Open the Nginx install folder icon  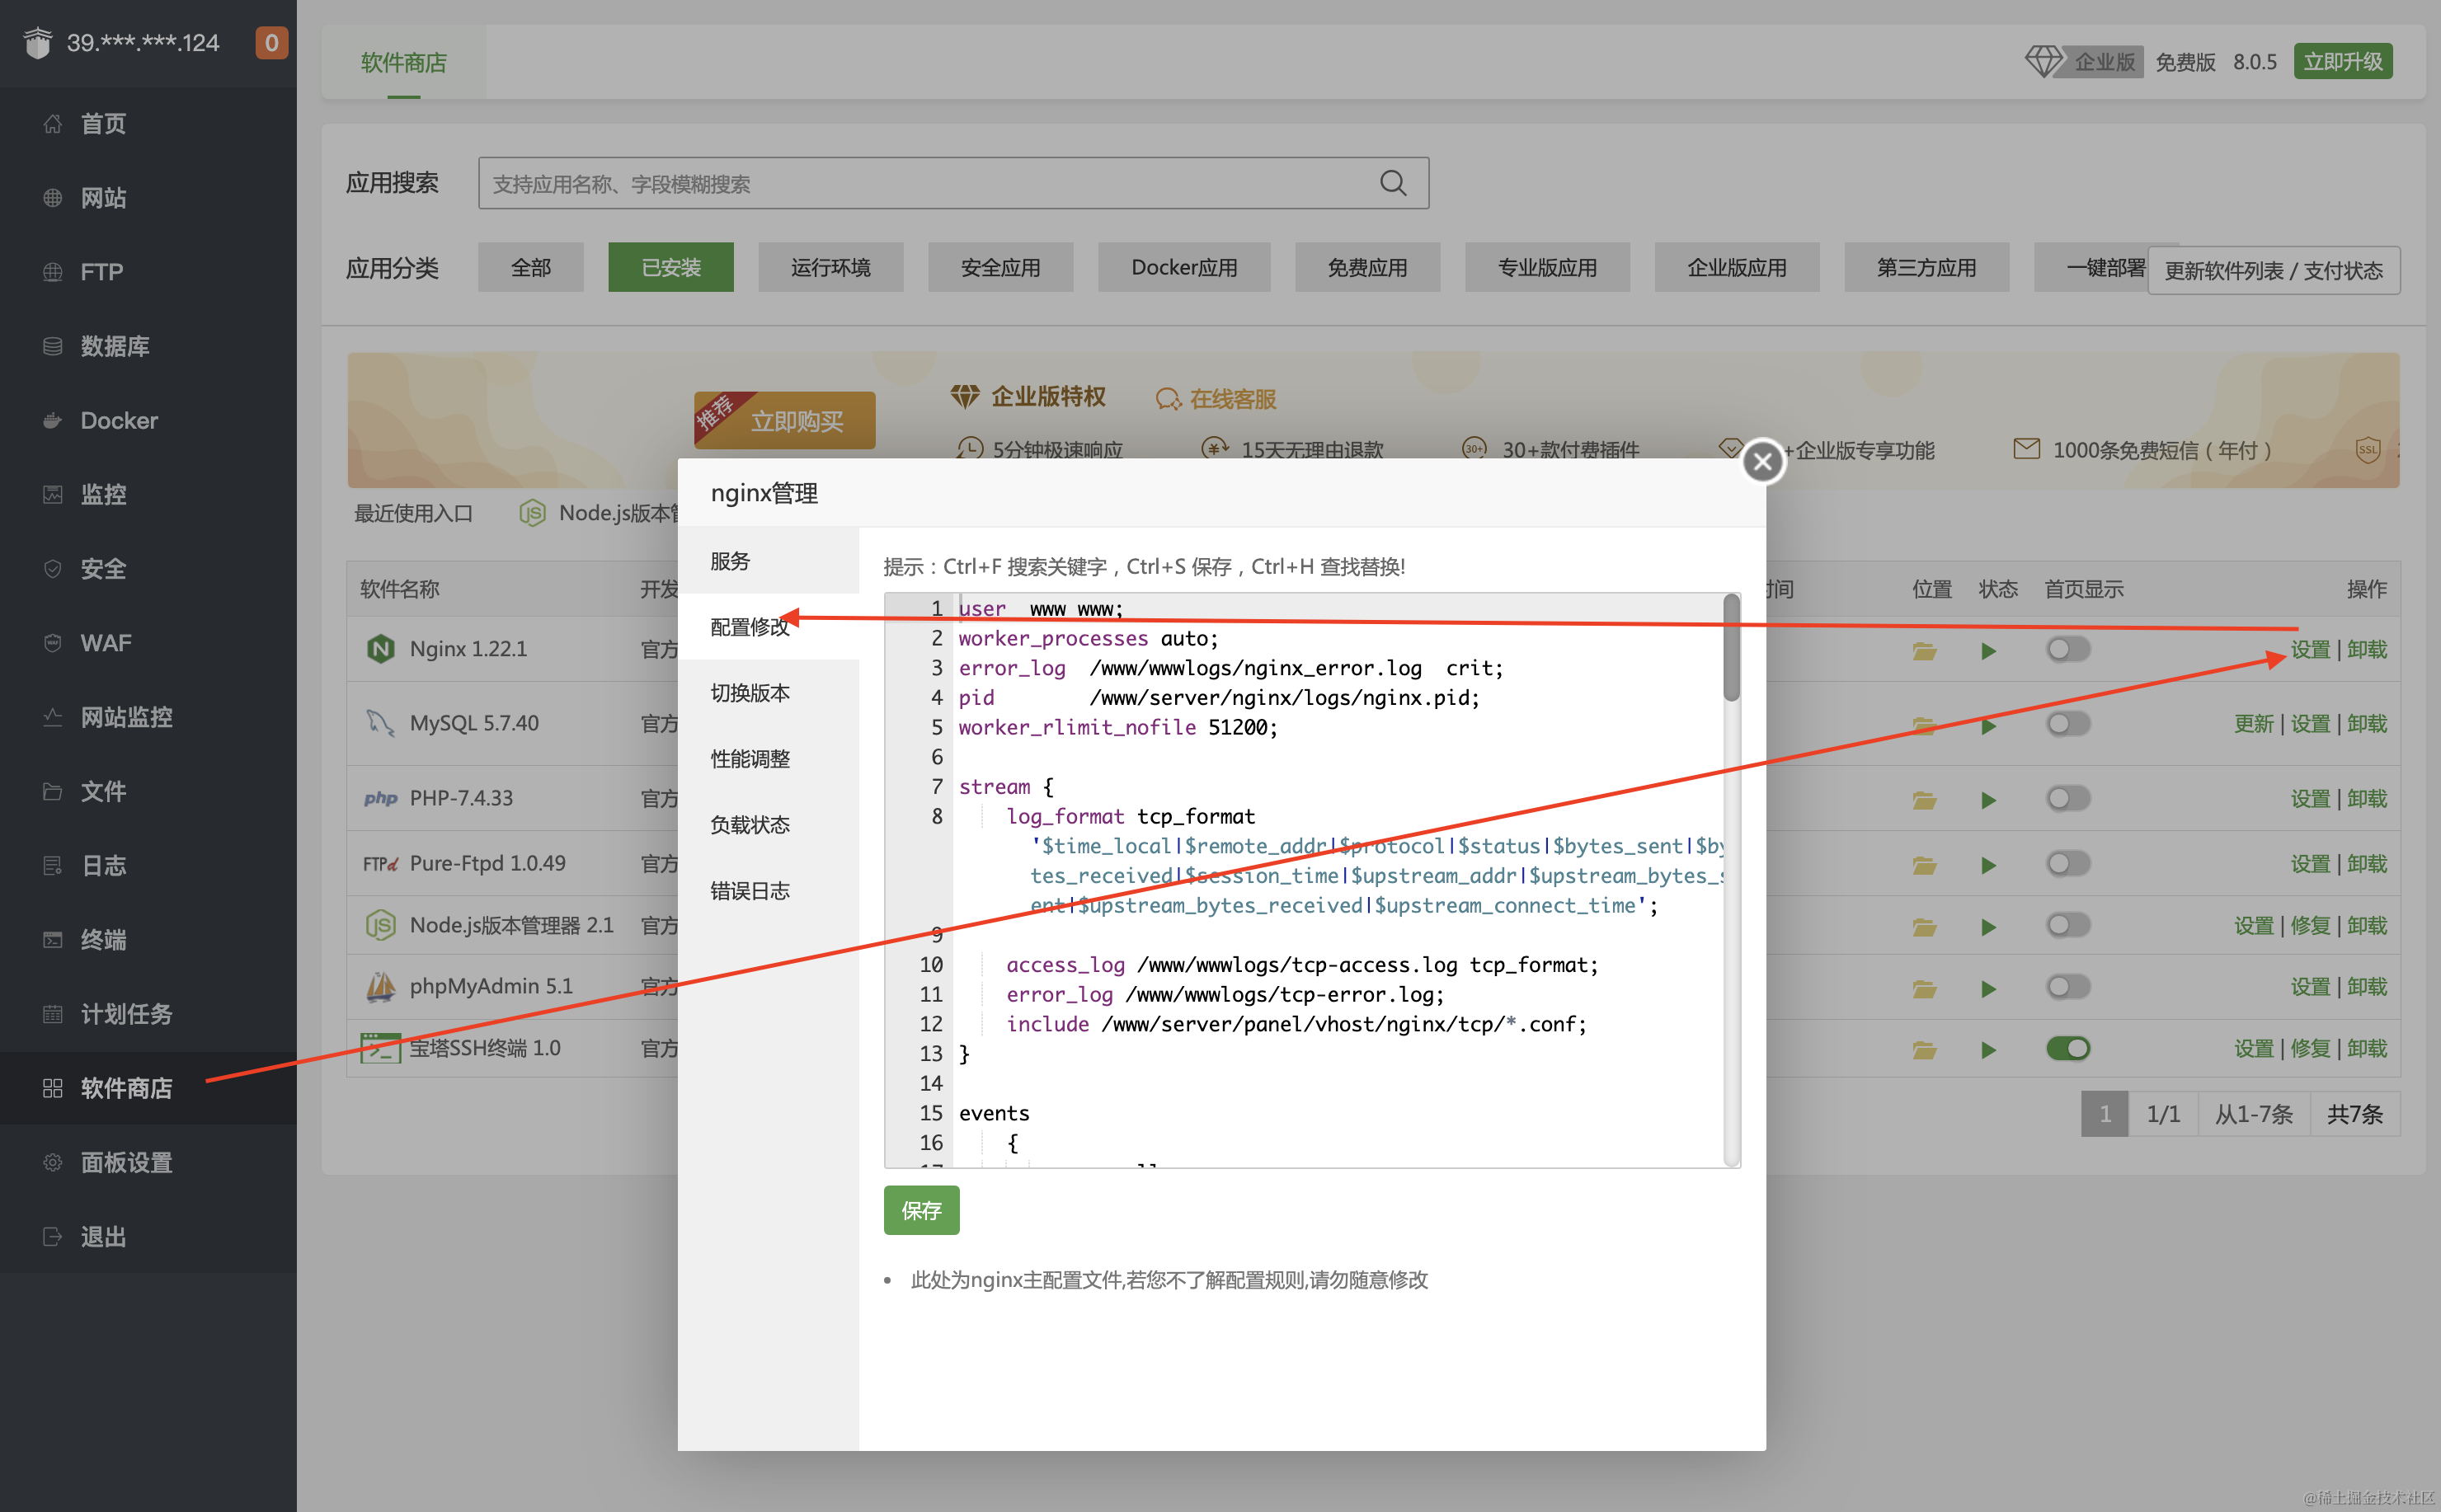pos(1924,651)
